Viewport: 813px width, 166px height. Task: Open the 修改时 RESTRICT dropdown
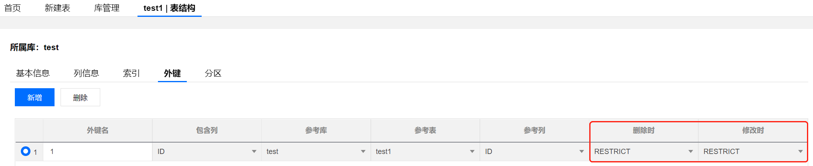coord(753,152)
